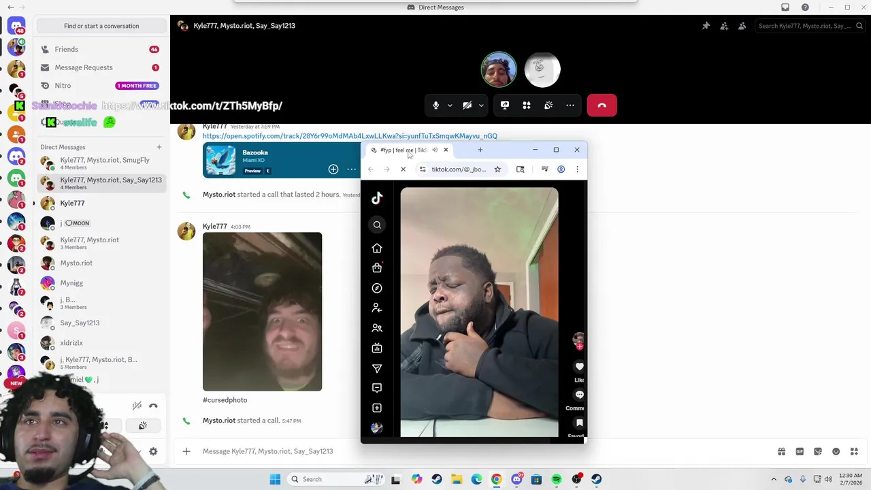Open Discord help icon

(805, 7)
